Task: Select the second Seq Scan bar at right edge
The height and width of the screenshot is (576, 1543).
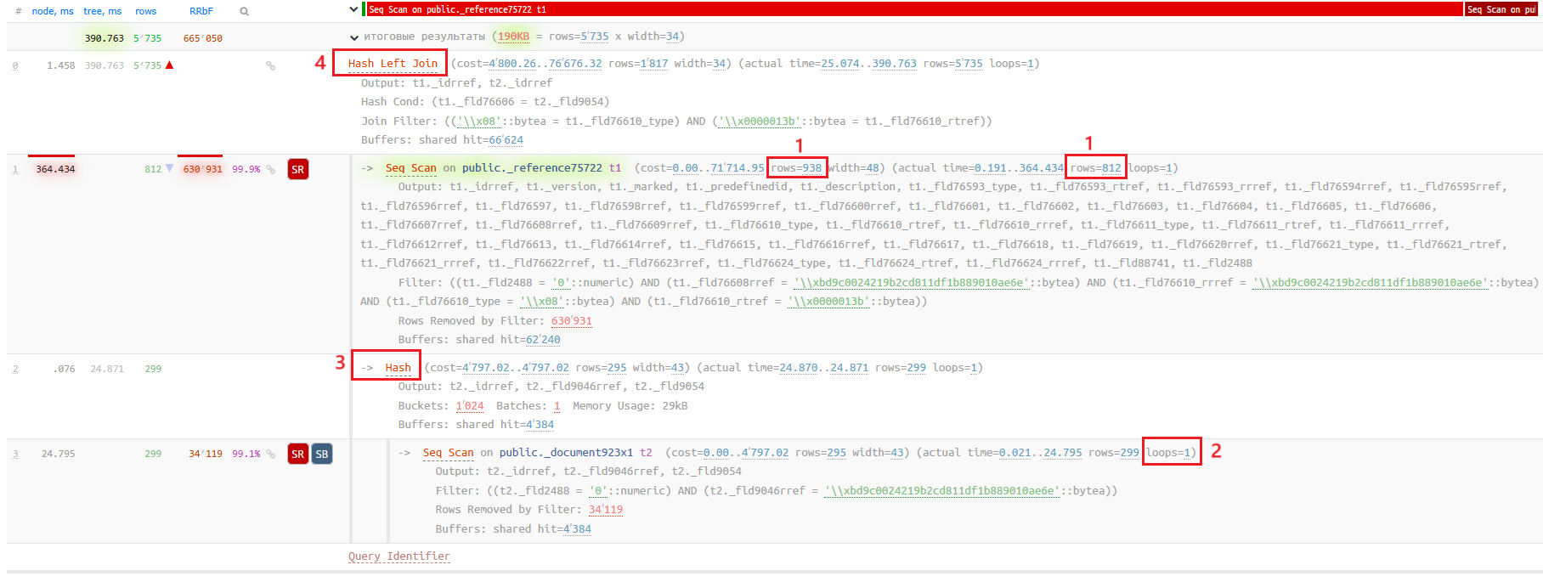Action: pos(1503,9)
